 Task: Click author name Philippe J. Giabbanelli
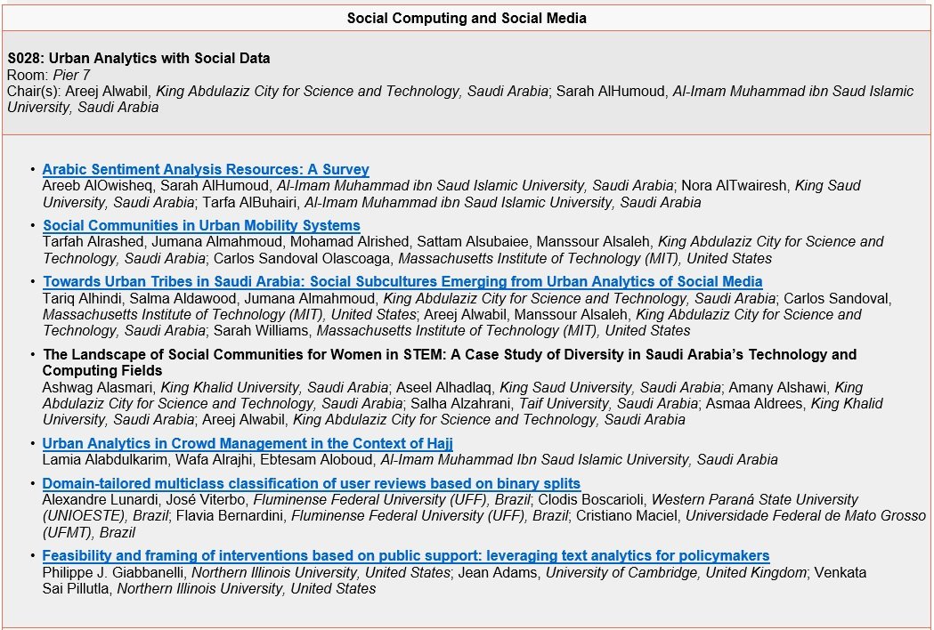click(x=106, y=572)
